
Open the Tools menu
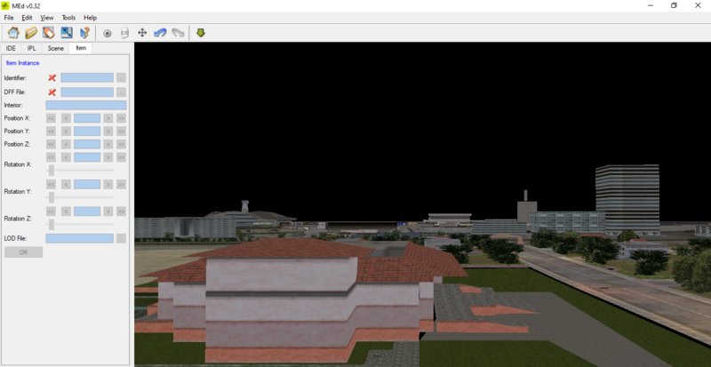[x=68, y=18]
